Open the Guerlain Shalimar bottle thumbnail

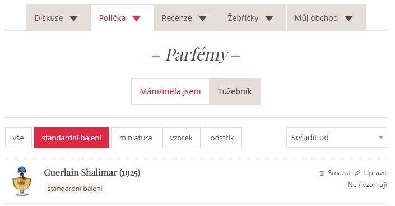22,181
